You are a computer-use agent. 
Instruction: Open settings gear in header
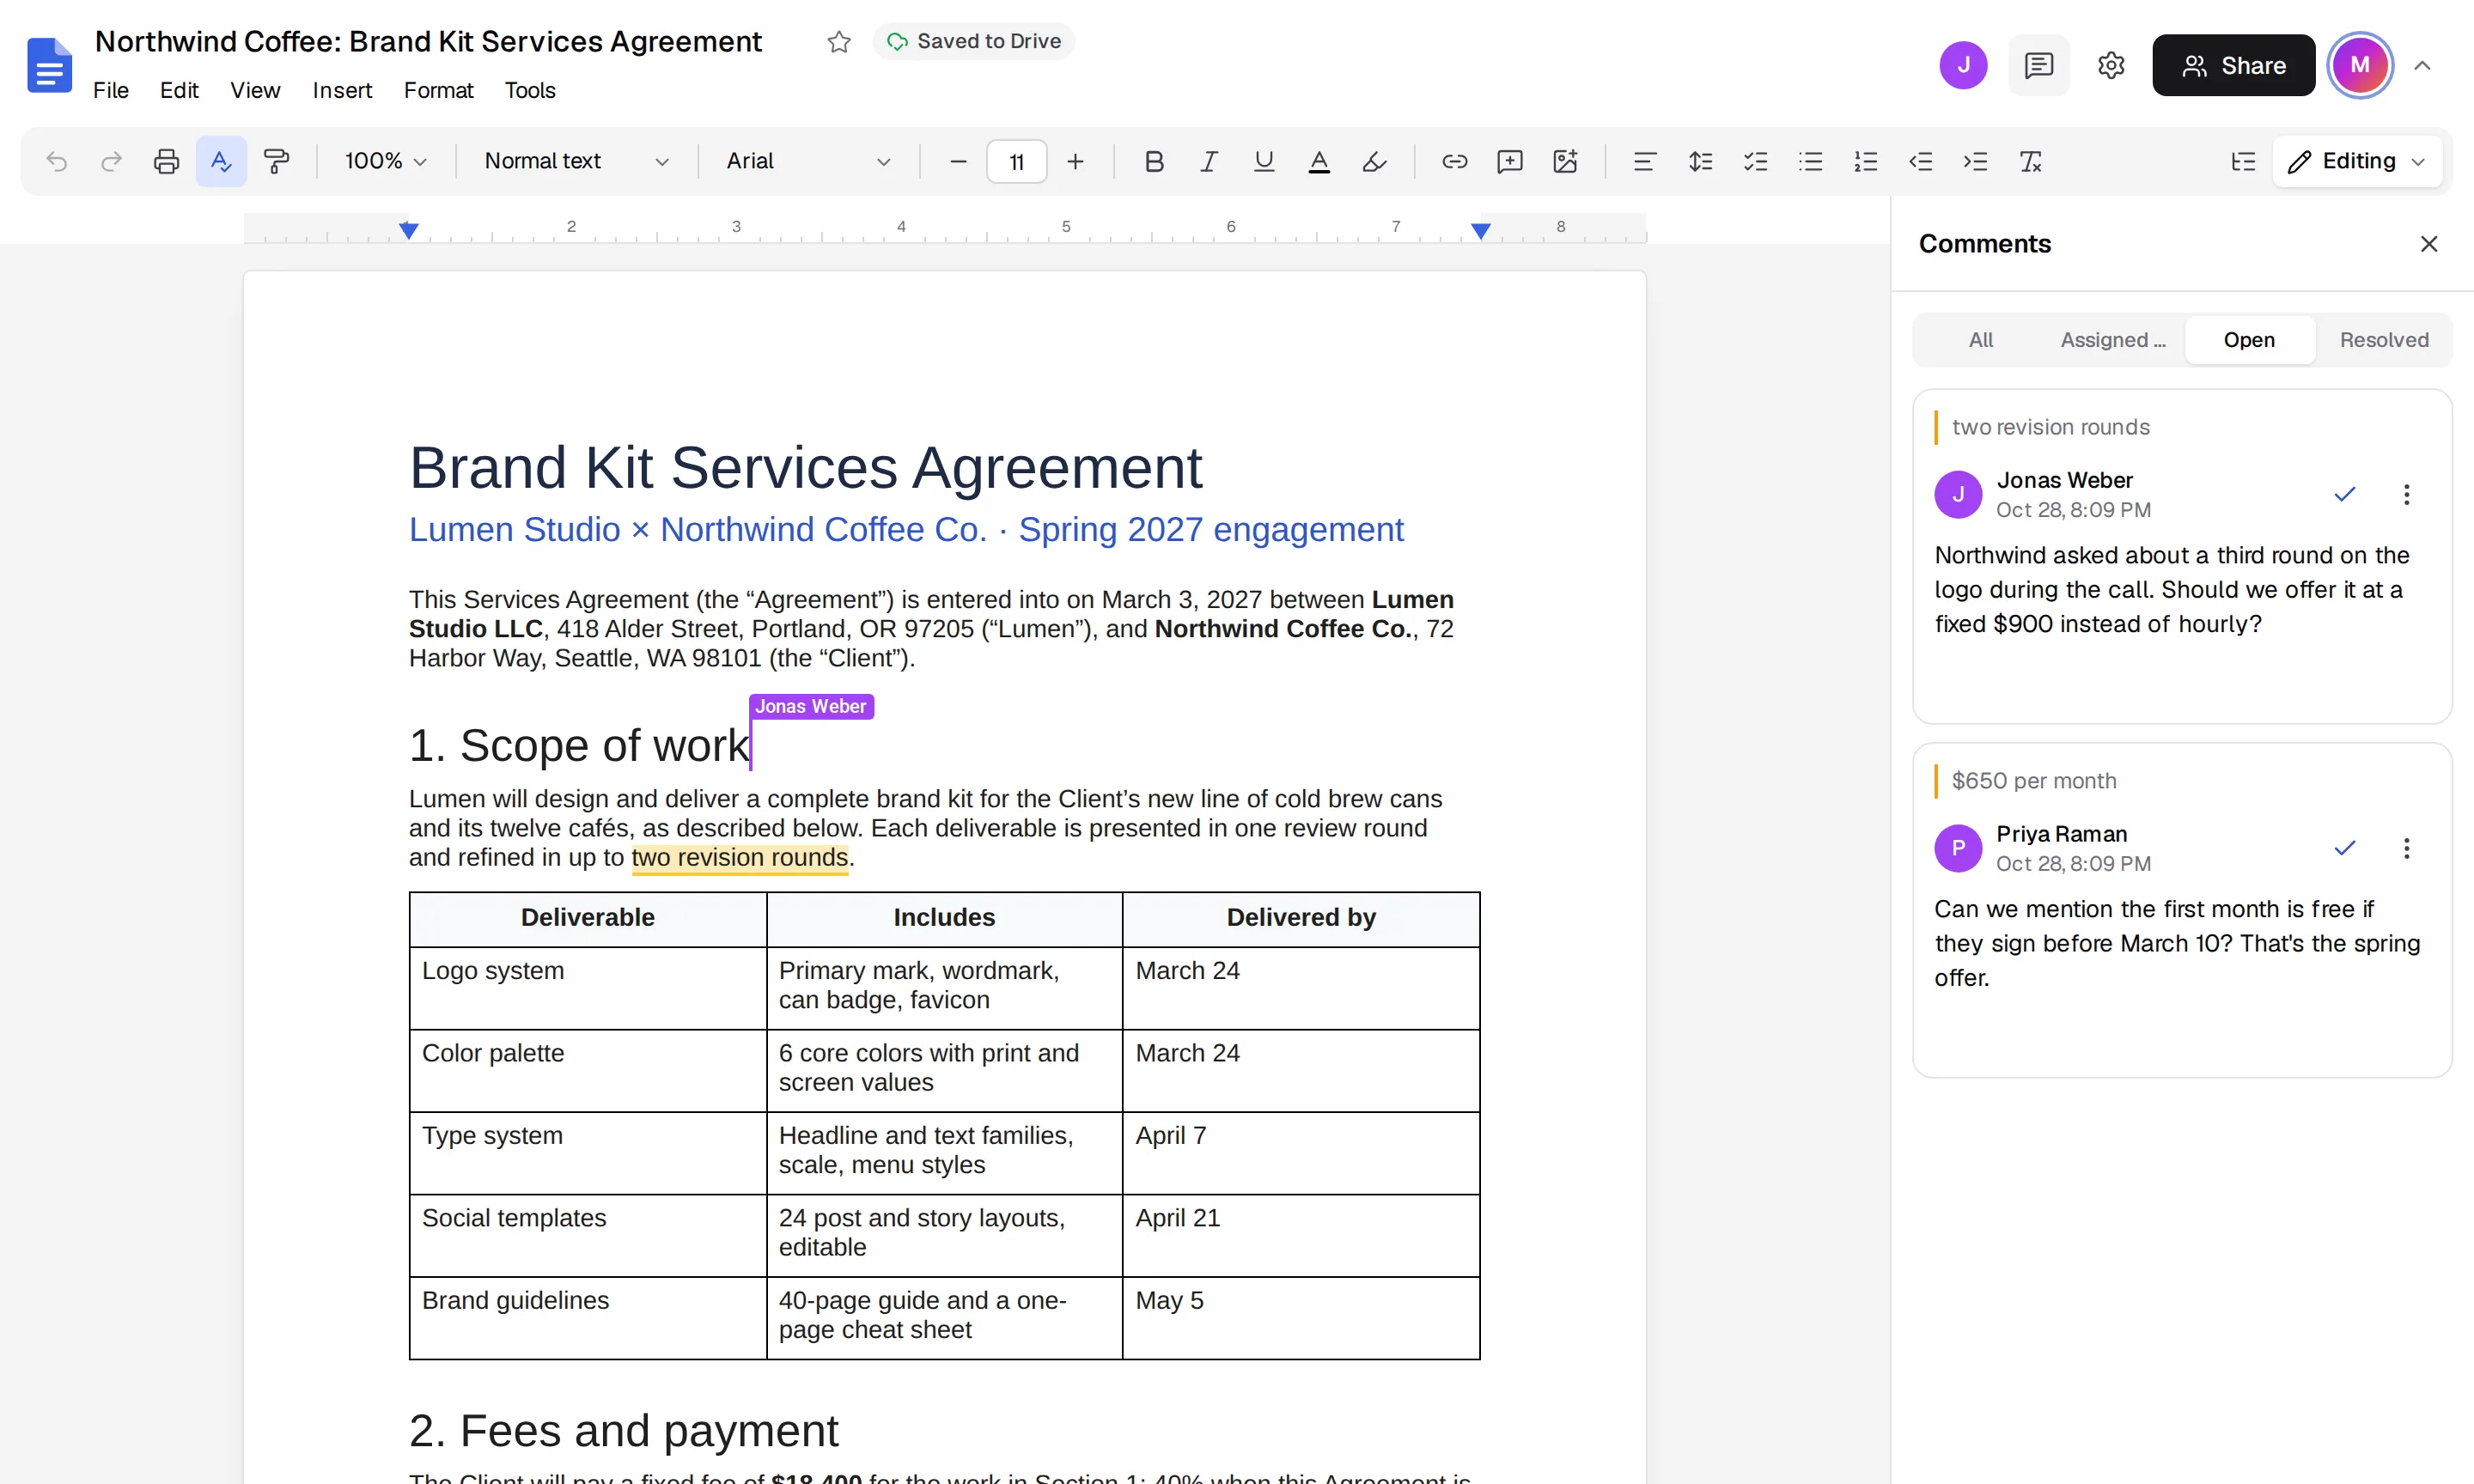coord(2111,66)
